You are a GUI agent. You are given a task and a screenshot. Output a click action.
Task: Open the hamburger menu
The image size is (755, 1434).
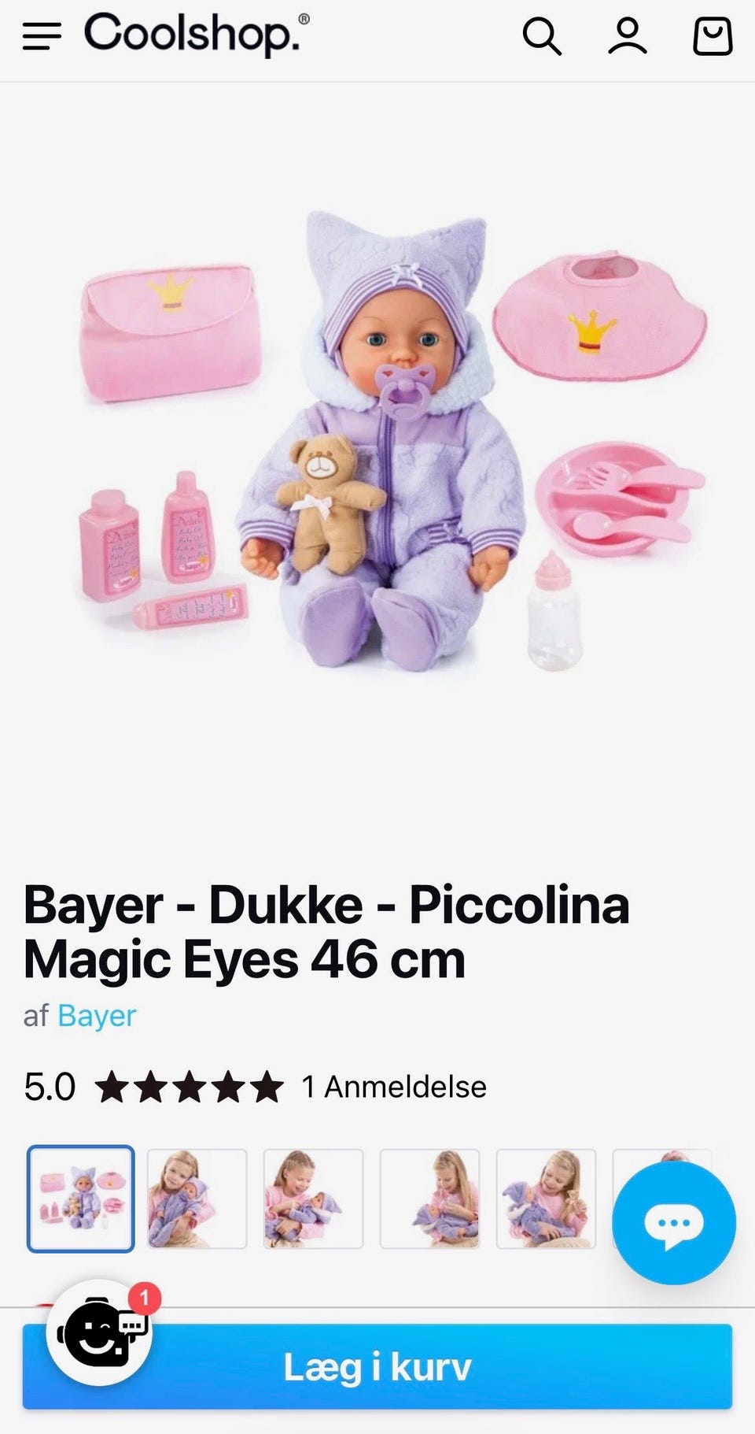pos(42,36)
